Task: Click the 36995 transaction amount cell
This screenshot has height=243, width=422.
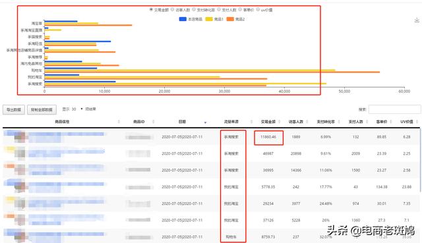Action: (x=268, y=170)
